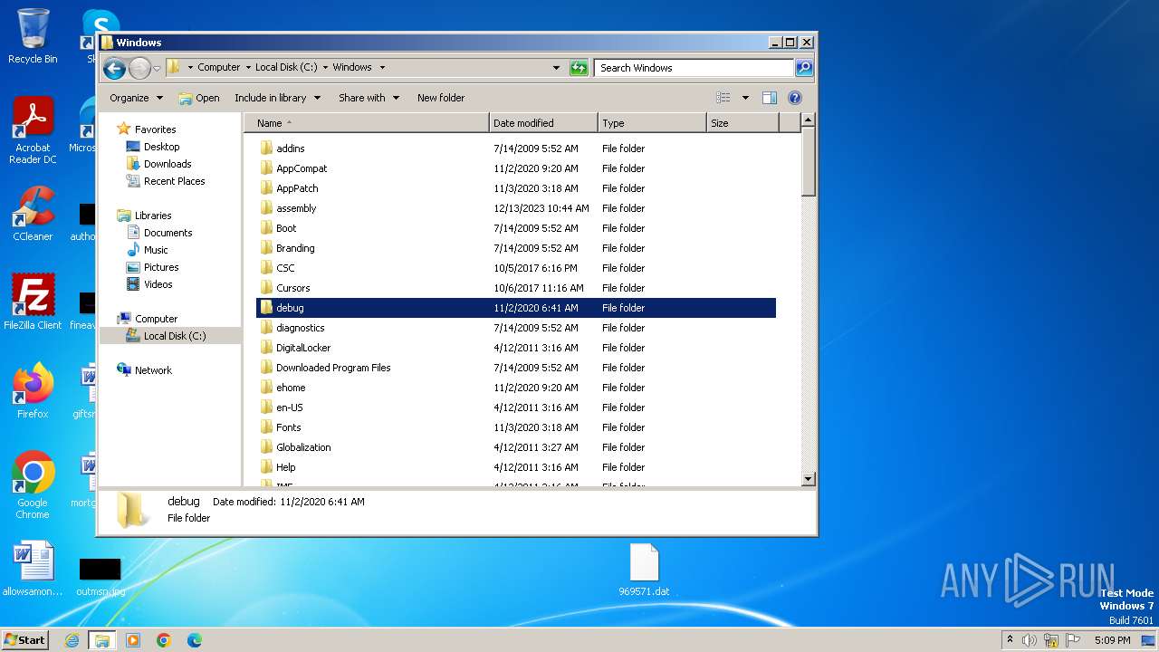Select Computer in navigation pane
The height and width of the screenshot is (652, 1159).
pos(156,319)
